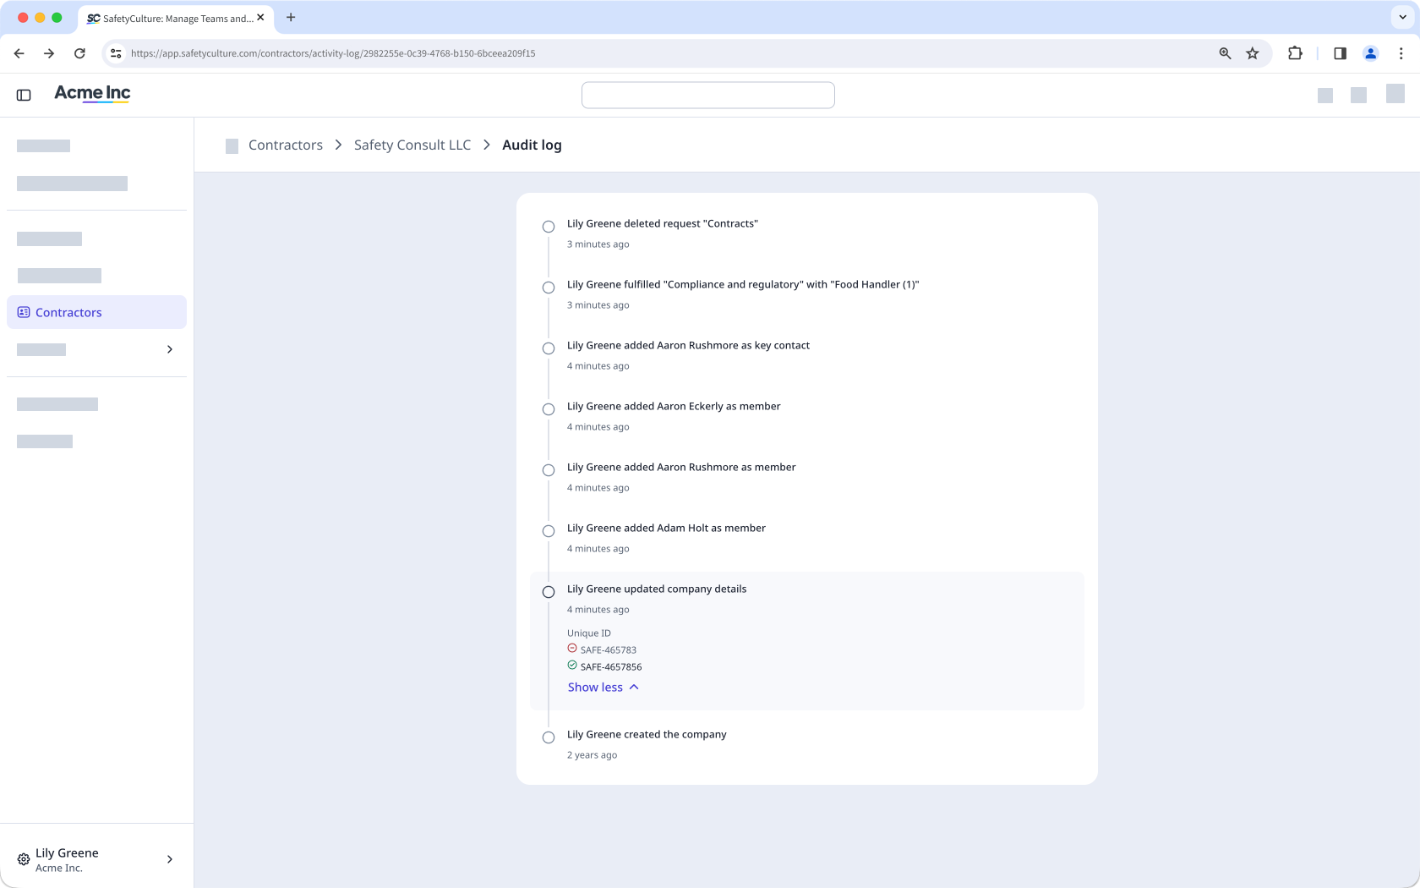Click Lily Greene Acme Inc. profile

point(96,859)
